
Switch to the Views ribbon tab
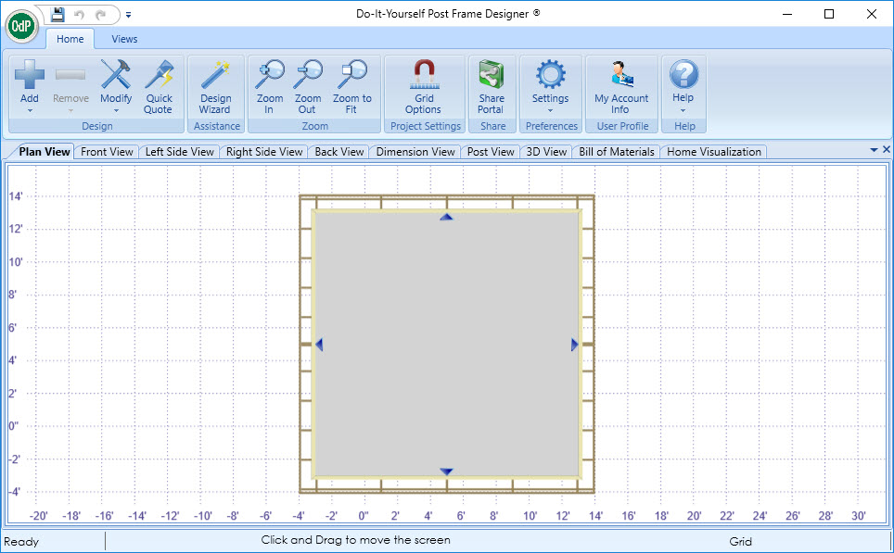click(124, 39)
